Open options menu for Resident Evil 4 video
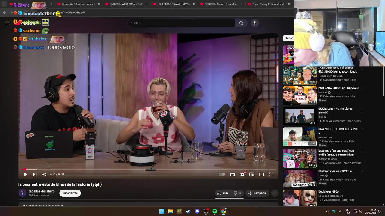Image resolution: width=385 pixels, height=216 pixels. point(362,68)
